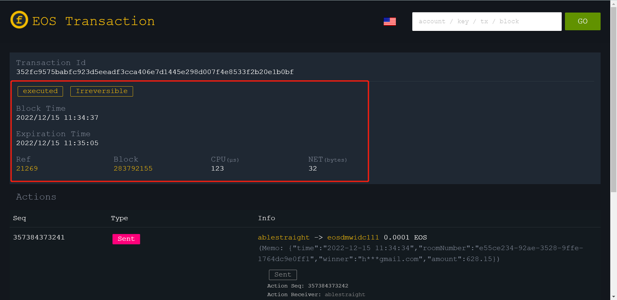This screenshot has width=617, height=300.
Task: Select the transaction ID hash text
Action: (155, 72)
